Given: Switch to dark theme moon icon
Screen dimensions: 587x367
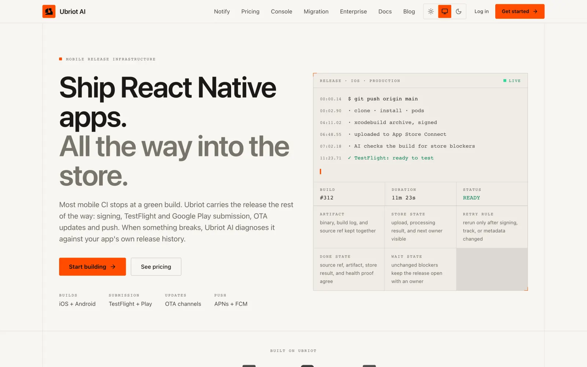Looking at the screenshot, I should 459,11.
